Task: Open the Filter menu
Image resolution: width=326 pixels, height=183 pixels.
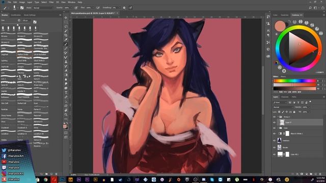Action: point(51,2)
